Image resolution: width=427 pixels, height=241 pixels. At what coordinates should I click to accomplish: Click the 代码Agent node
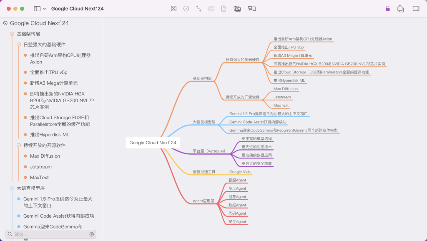tap(237, 213)
